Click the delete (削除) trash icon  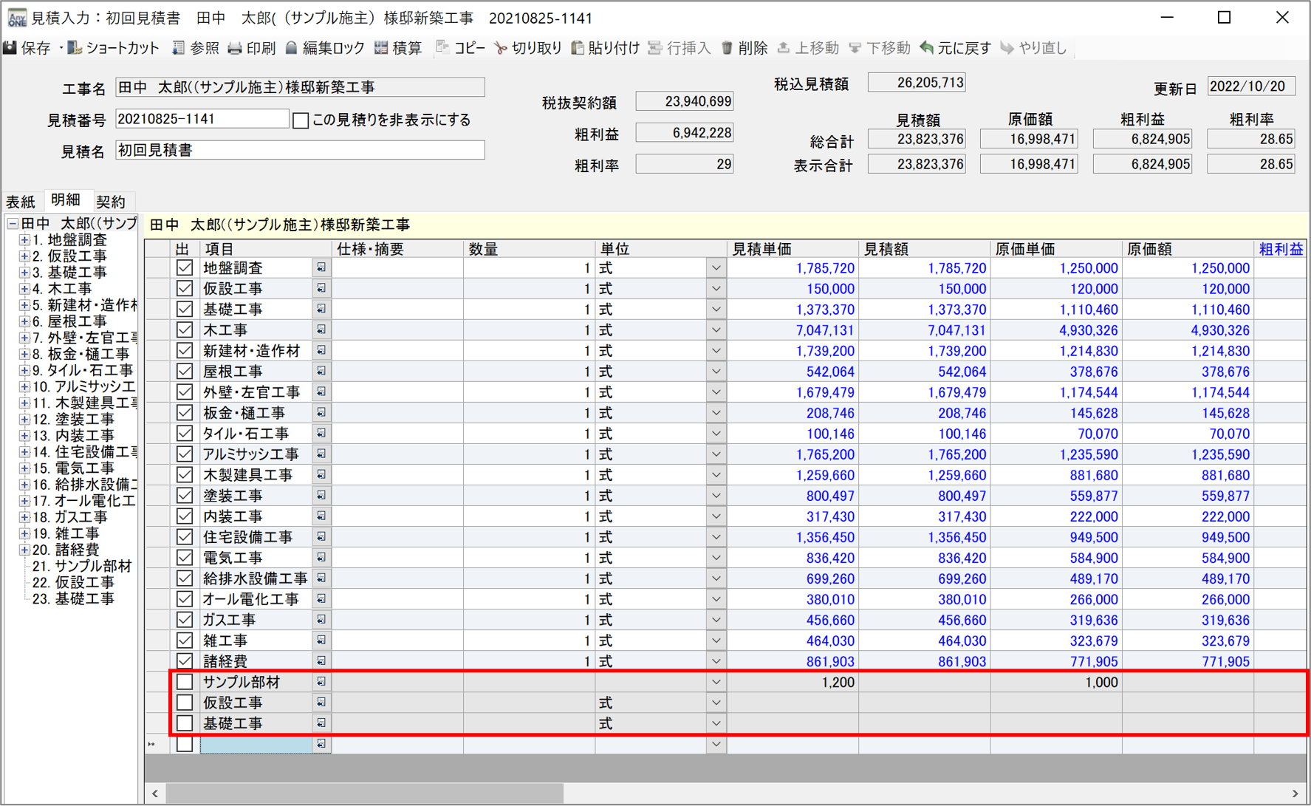(x=728, y=48)
